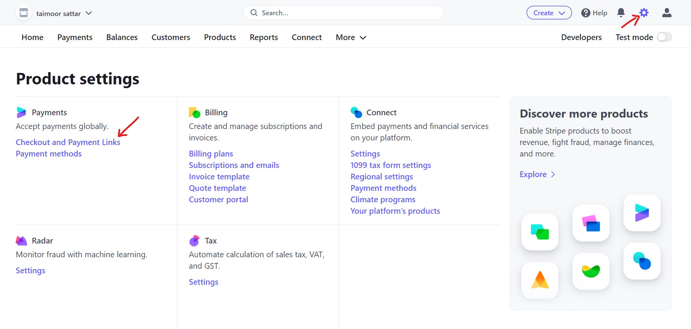
Task: Open Payment methods under Payments
Action: 49,153
